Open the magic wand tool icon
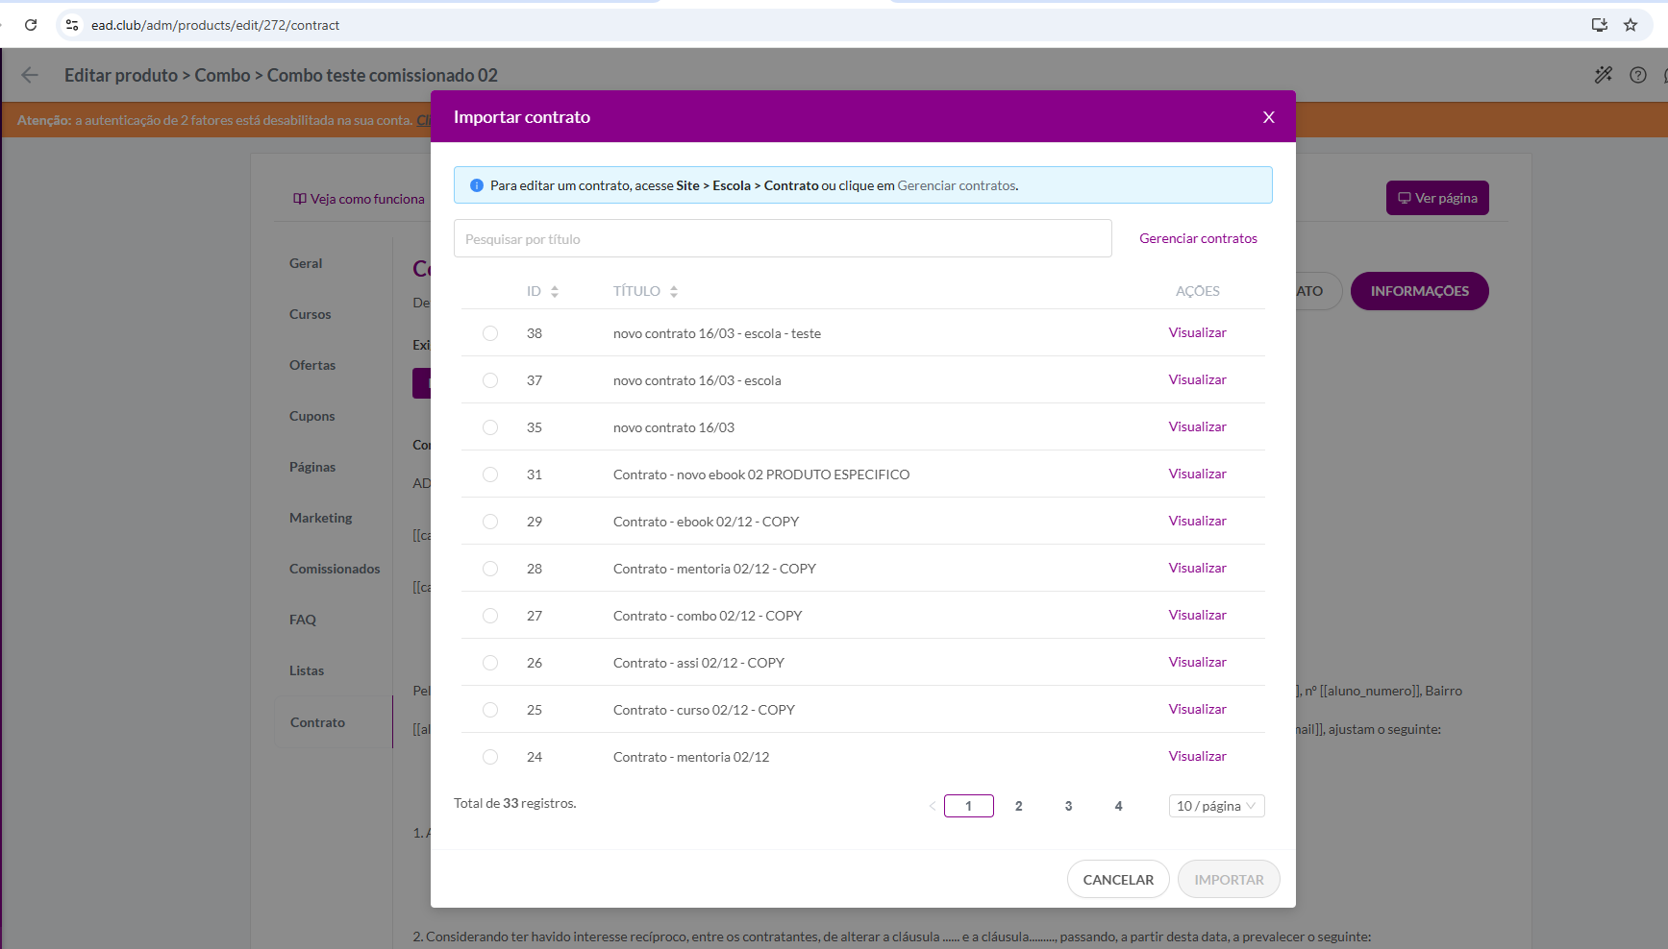The image size is (1668, 949). click(1604, 75)
